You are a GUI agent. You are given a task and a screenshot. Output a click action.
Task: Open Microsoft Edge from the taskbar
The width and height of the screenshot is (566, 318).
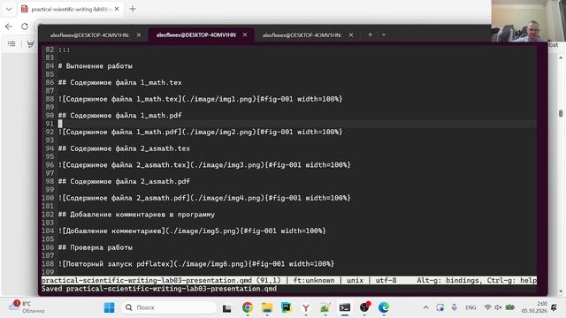[x=384, y=307]
